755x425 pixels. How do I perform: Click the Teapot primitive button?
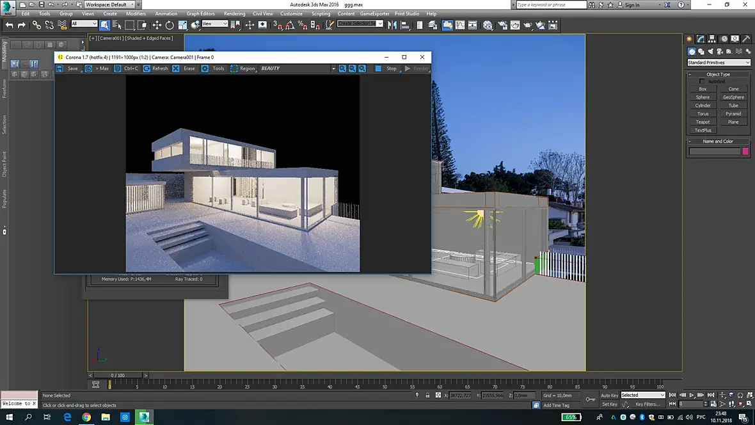[x=703, y=122]
